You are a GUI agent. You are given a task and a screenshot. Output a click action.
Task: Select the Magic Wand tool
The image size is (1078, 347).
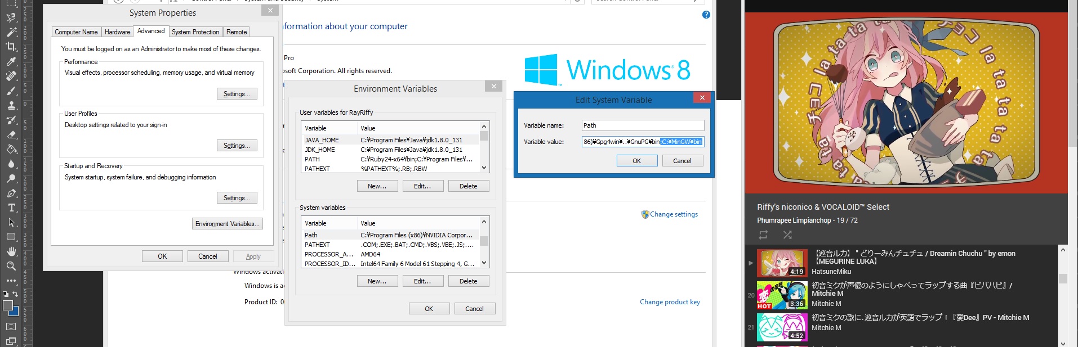tap(11, 32)
